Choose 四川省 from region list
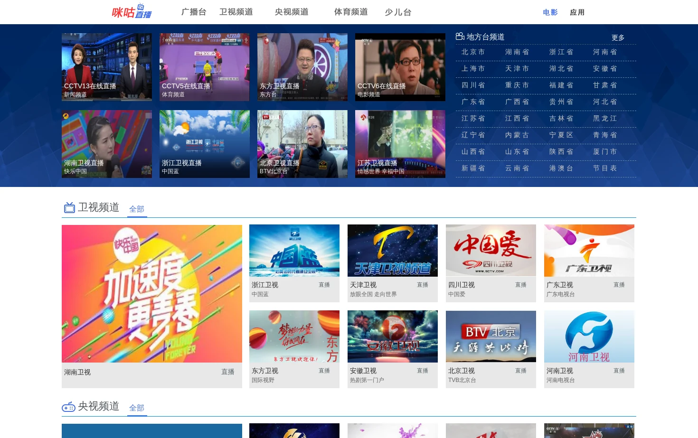This screenshot has height=438, width=698. (473, 85)
